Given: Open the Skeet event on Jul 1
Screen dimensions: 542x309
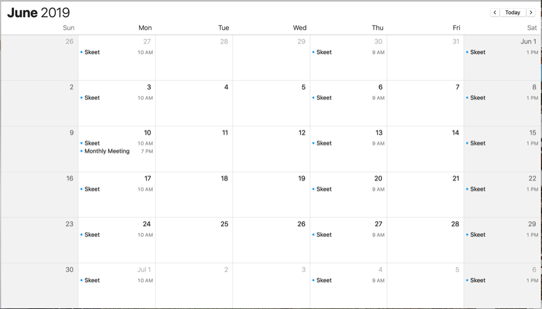Looking at the screenshot, I should pyautogui.click(x=117, y=280).
